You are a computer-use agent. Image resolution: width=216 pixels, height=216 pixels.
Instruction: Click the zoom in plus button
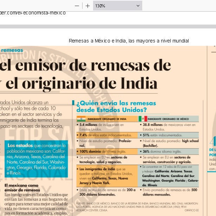tap(87, 6)
